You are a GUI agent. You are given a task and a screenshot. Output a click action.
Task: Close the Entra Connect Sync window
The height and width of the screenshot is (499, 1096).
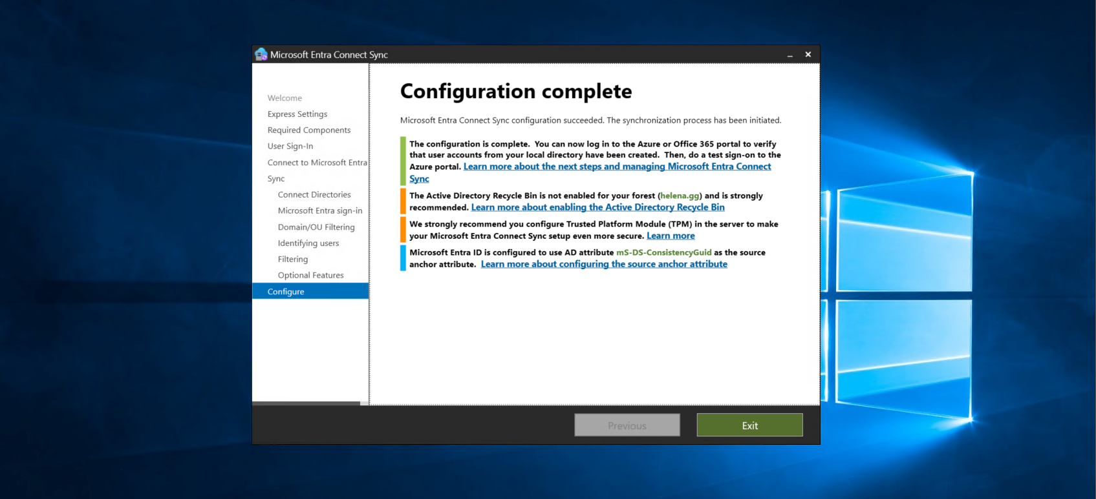pyautogui.click(x=808, y=55)
